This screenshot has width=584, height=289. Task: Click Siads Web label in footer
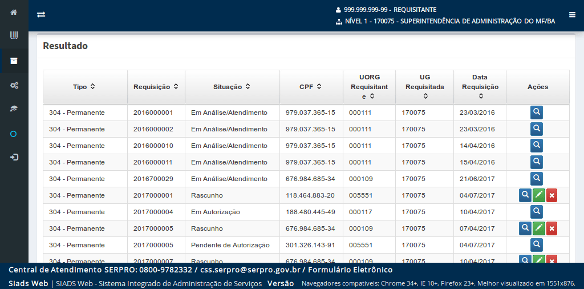[x=29, y=283]
